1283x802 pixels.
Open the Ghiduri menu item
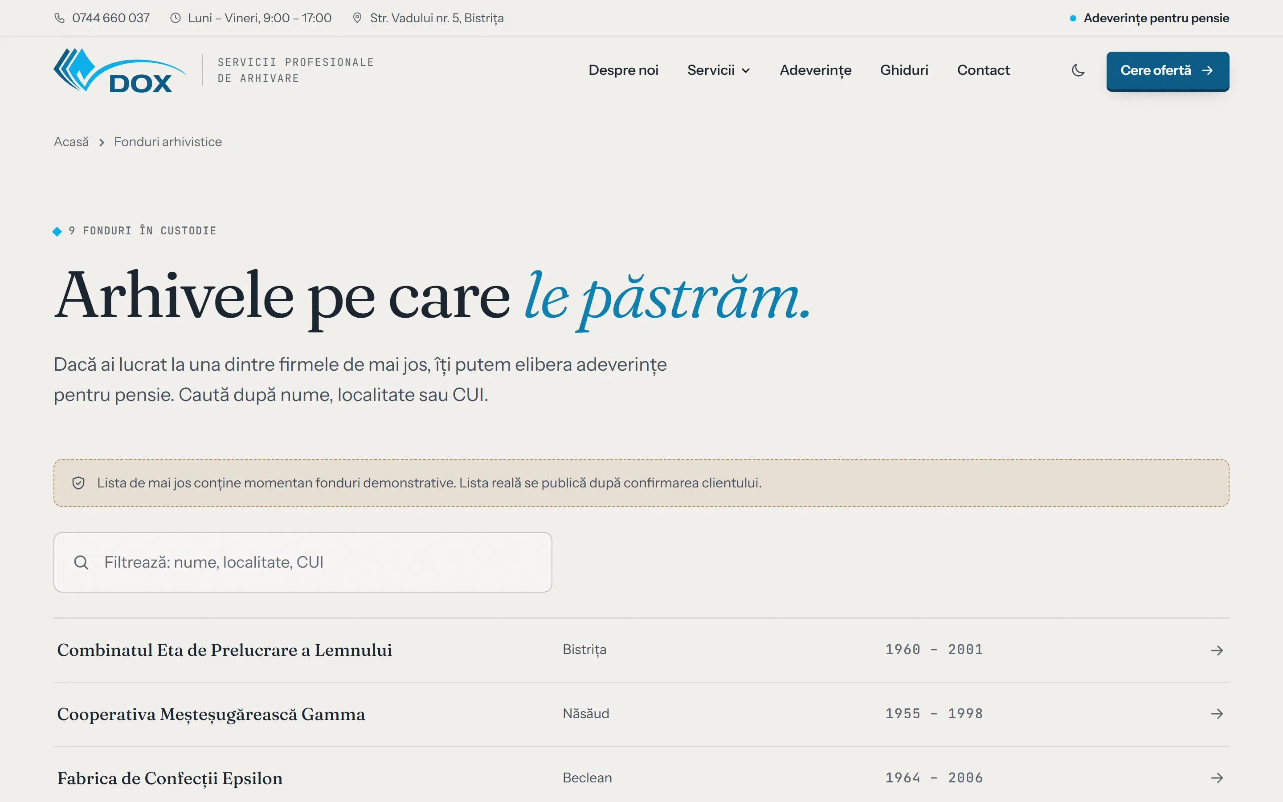coord(904,70)
